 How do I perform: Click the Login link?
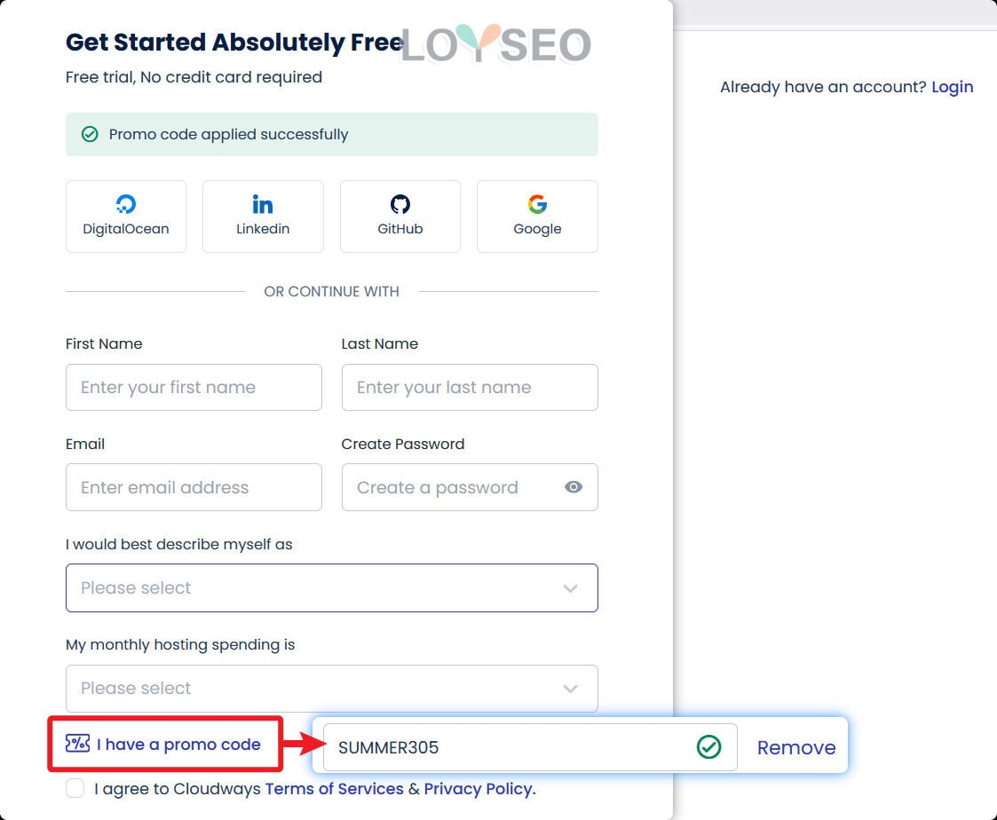pos(952,87)
